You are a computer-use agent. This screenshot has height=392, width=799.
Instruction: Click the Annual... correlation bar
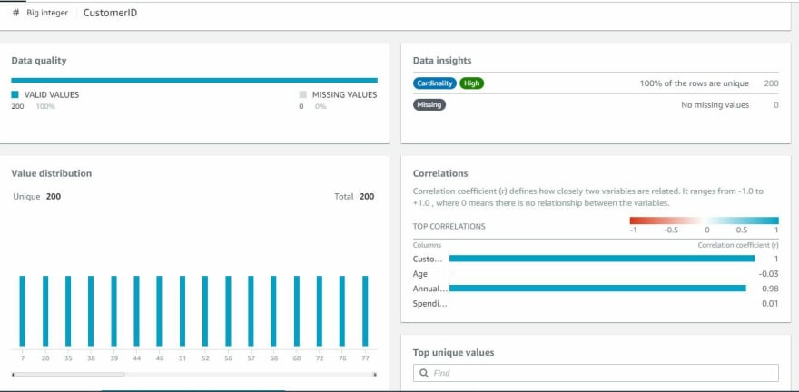coord(597,289)
